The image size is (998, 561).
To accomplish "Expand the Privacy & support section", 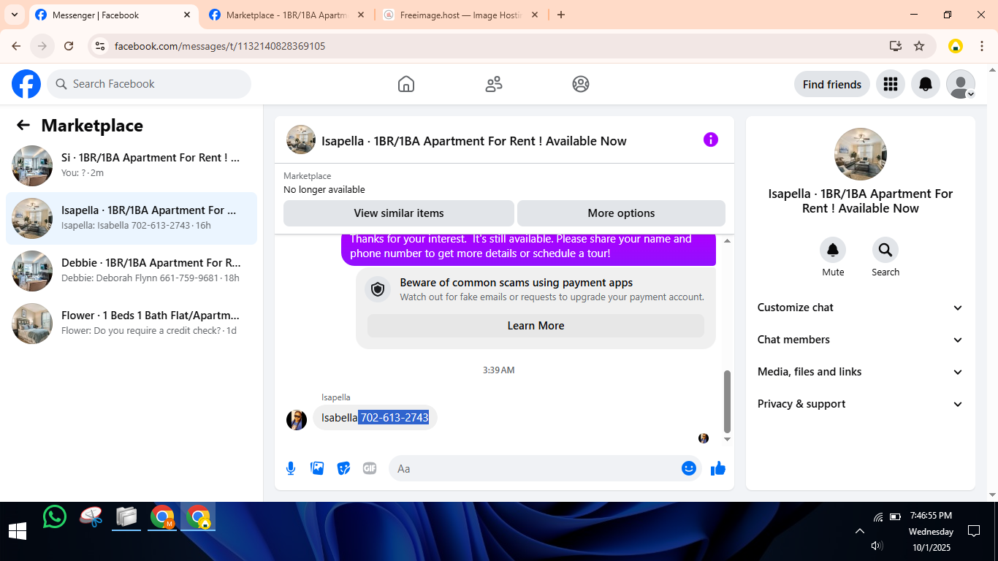I will pyautogui.click(x=861, y=404).
